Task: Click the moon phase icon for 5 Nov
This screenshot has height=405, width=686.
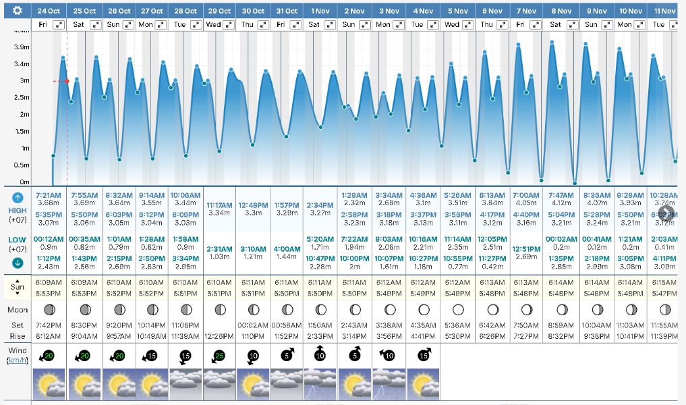Action: (458, 310)
